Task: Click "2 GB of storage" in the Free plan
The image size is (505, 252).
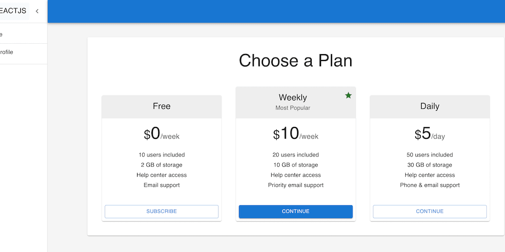Action: pos(161,165)
